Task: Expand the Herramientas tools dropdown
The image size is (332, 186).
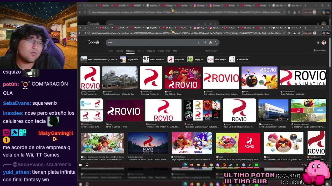Action: pyautogui.click(x=212, y=51)
